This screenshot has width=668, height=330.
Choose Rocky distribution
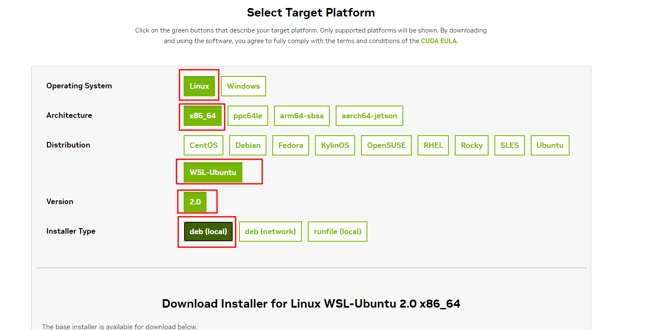472,145
